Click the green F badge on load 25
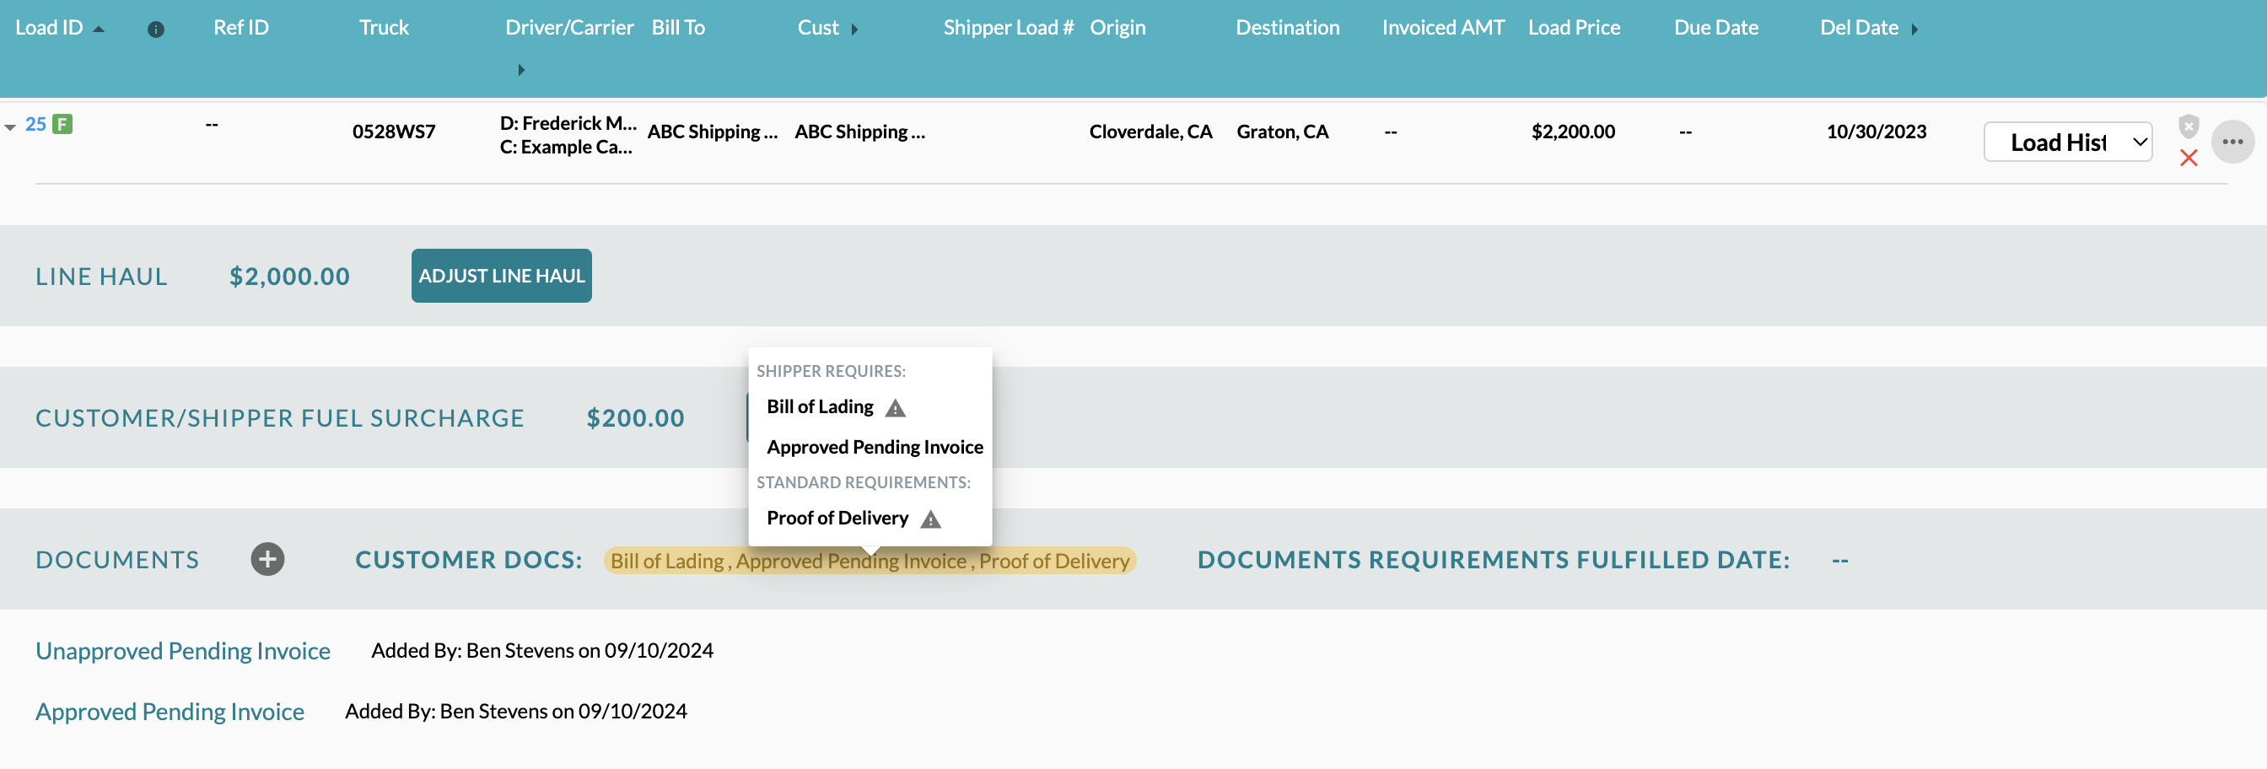The width and height of the screenshot is (2267, 769). point(62,124)
